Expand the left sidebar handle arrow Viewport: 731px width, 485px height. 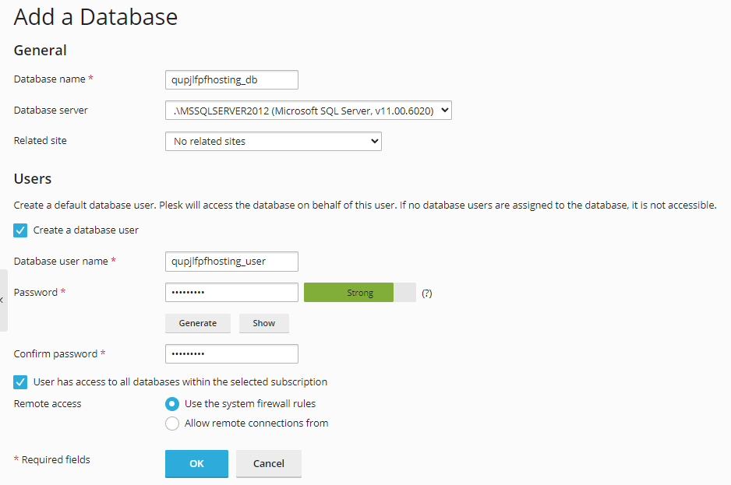(2, 300)
